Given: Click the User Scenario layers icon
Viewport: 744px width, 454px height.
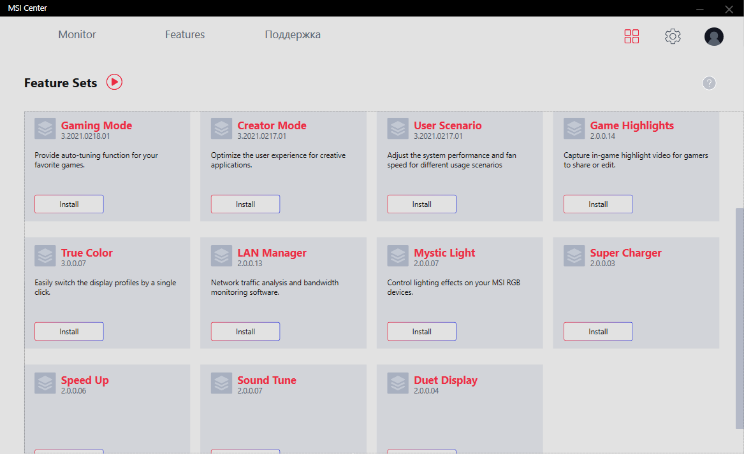Looking at the screenshot, I should pos(398,129).
